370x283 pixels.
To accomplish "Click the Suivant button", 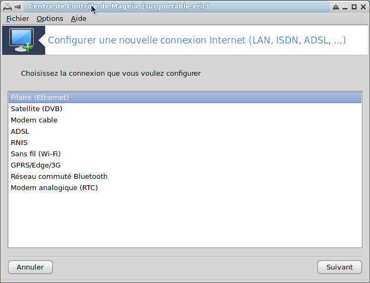I will (x=339, y=267).
